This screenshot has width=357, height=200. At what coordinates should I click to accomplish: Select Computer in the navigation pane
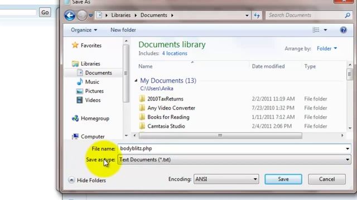click(93, 137)
